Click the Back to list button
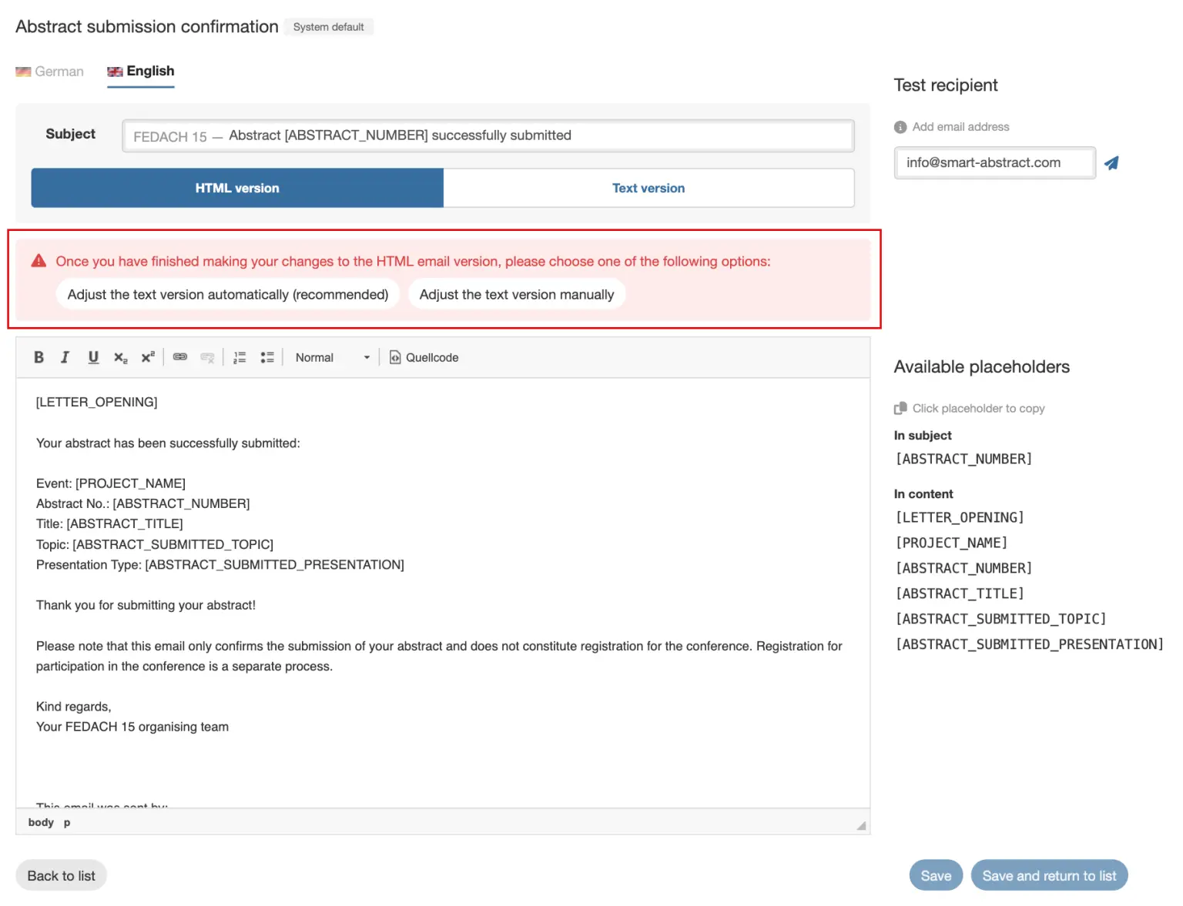The image size is (1183, 906). [x=62, y=876]
